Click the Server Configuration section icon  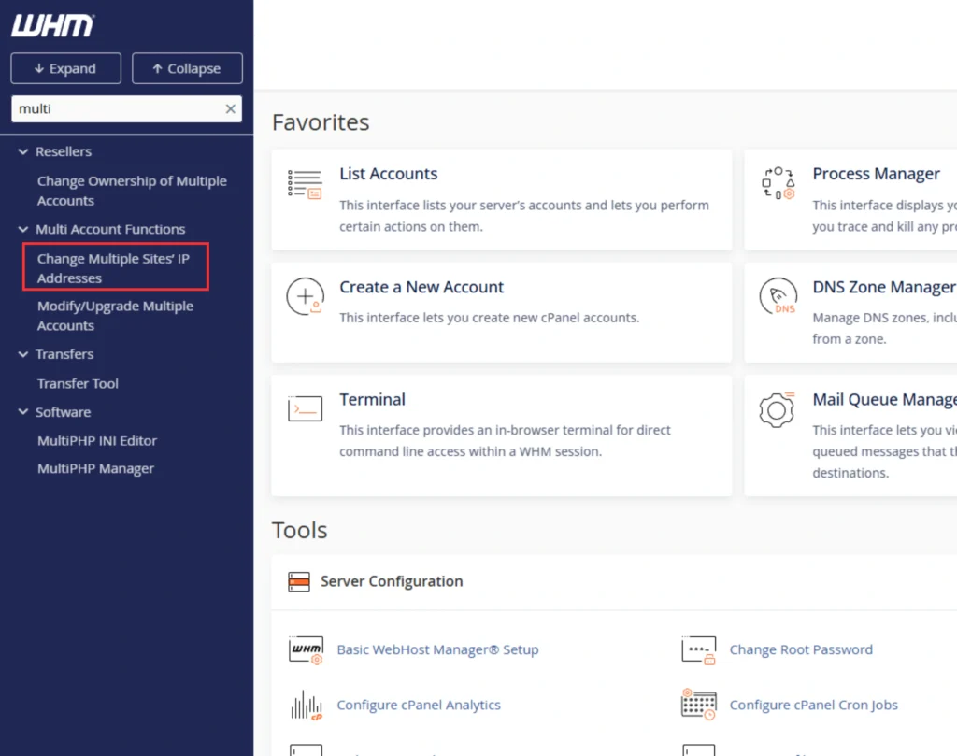coord(299,581)
